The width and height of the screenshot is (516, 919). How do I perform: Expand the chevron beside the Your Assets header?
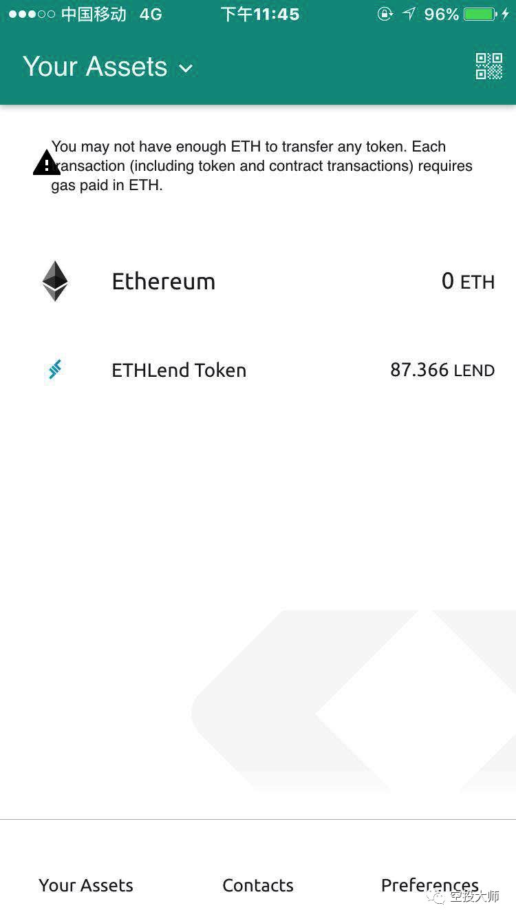186,68
